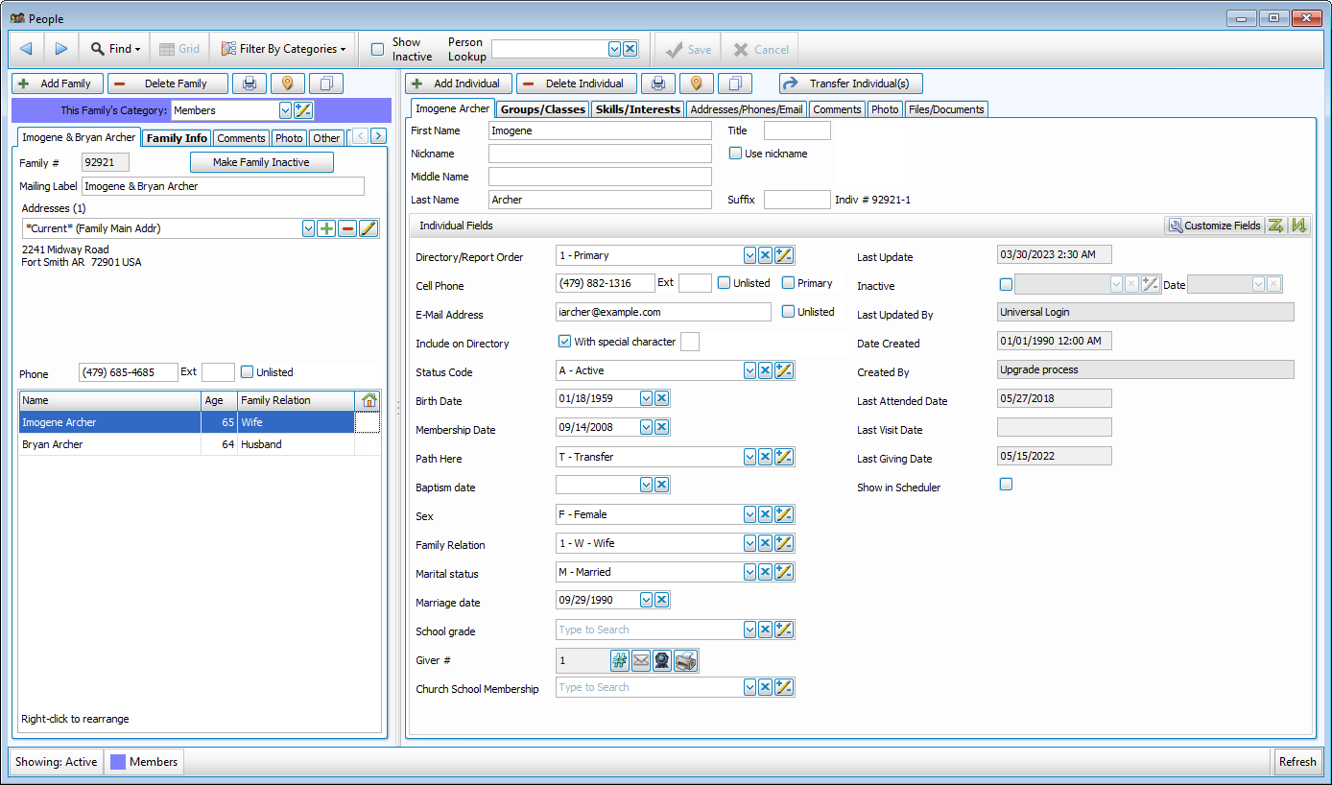Go to the next record arrow
Image resolution: width=1332 pixels, height=785 pixels.
pos(60,49)
